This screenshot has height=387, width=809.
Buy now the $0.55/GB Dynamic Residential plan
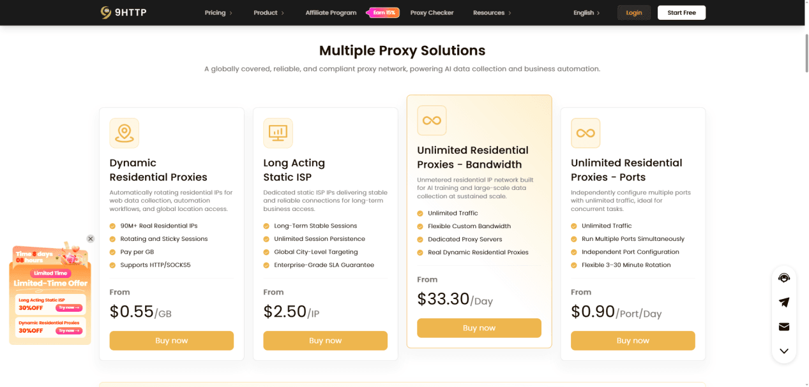click(172, 340)
